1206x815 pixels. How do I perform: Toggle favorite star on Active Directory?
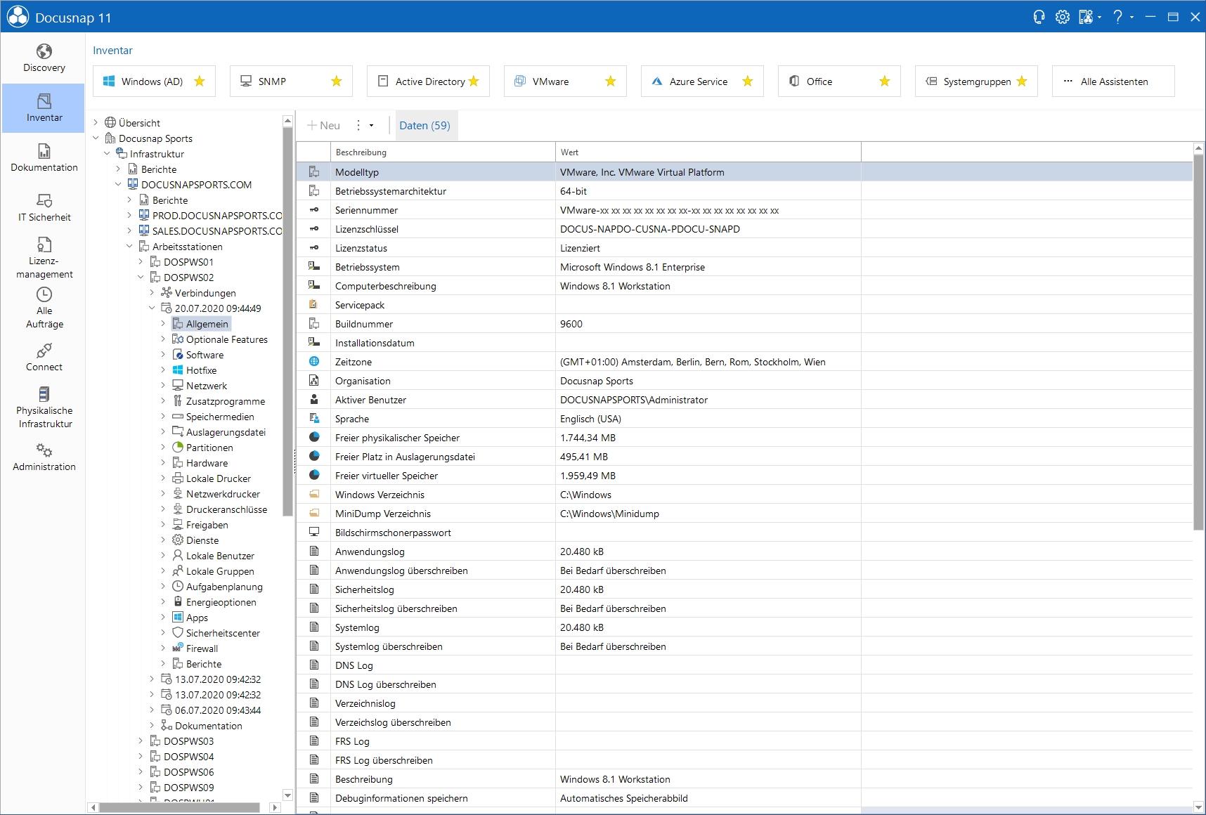click(474, 81)
